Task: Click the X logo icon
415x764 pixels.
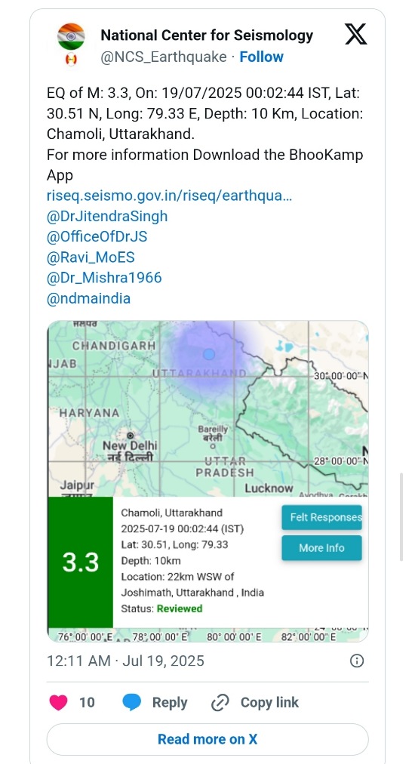Action: click(x=355, y=35)
